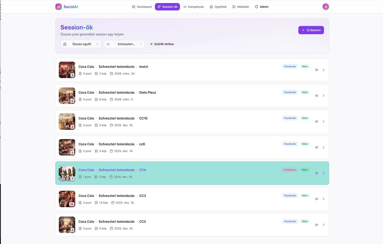Screen dimensions: 383x244
Task: Click the CC10 session name text
Action: pos(143,118)
